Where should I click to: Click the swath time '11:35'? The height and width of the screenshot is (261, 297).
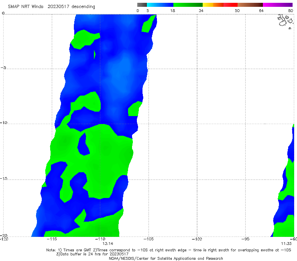click(286, 244)
